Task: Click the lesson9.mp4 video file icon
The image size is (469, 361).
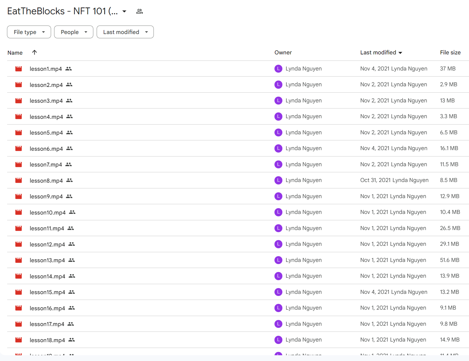Action: [x=19, y=196]
